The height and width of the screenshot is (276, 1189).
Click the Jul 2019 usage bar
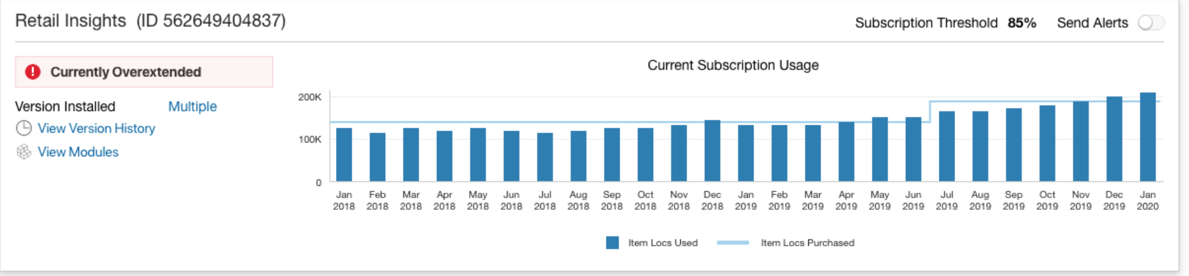946,147
